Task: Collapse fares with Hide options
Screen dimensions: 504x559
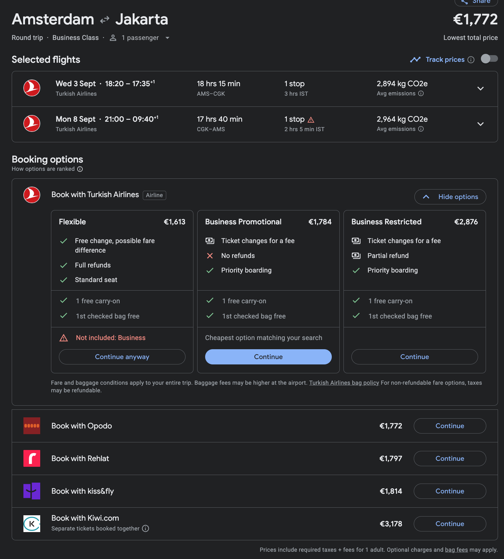Action: (x=450, y=197)
